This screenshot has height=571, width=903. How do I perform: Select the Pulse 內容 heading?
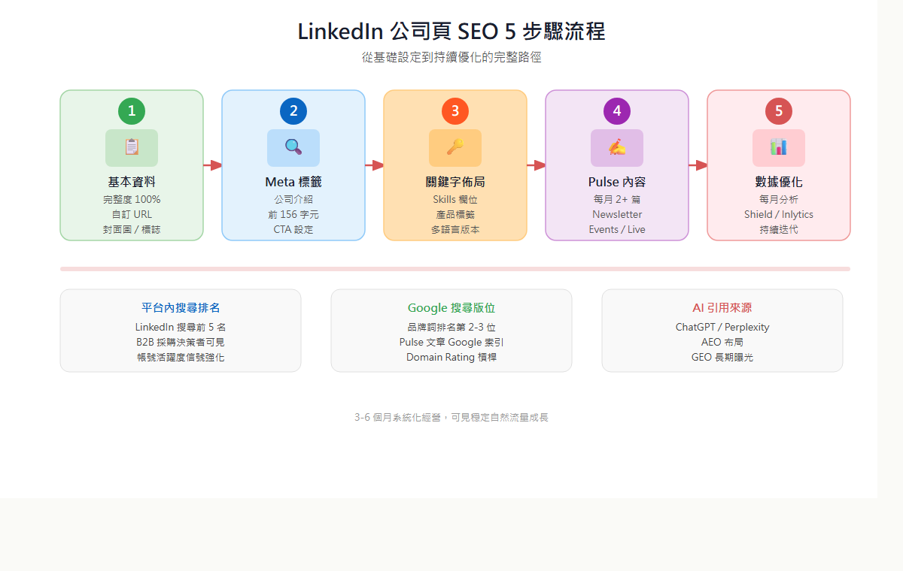pos(617,182)
